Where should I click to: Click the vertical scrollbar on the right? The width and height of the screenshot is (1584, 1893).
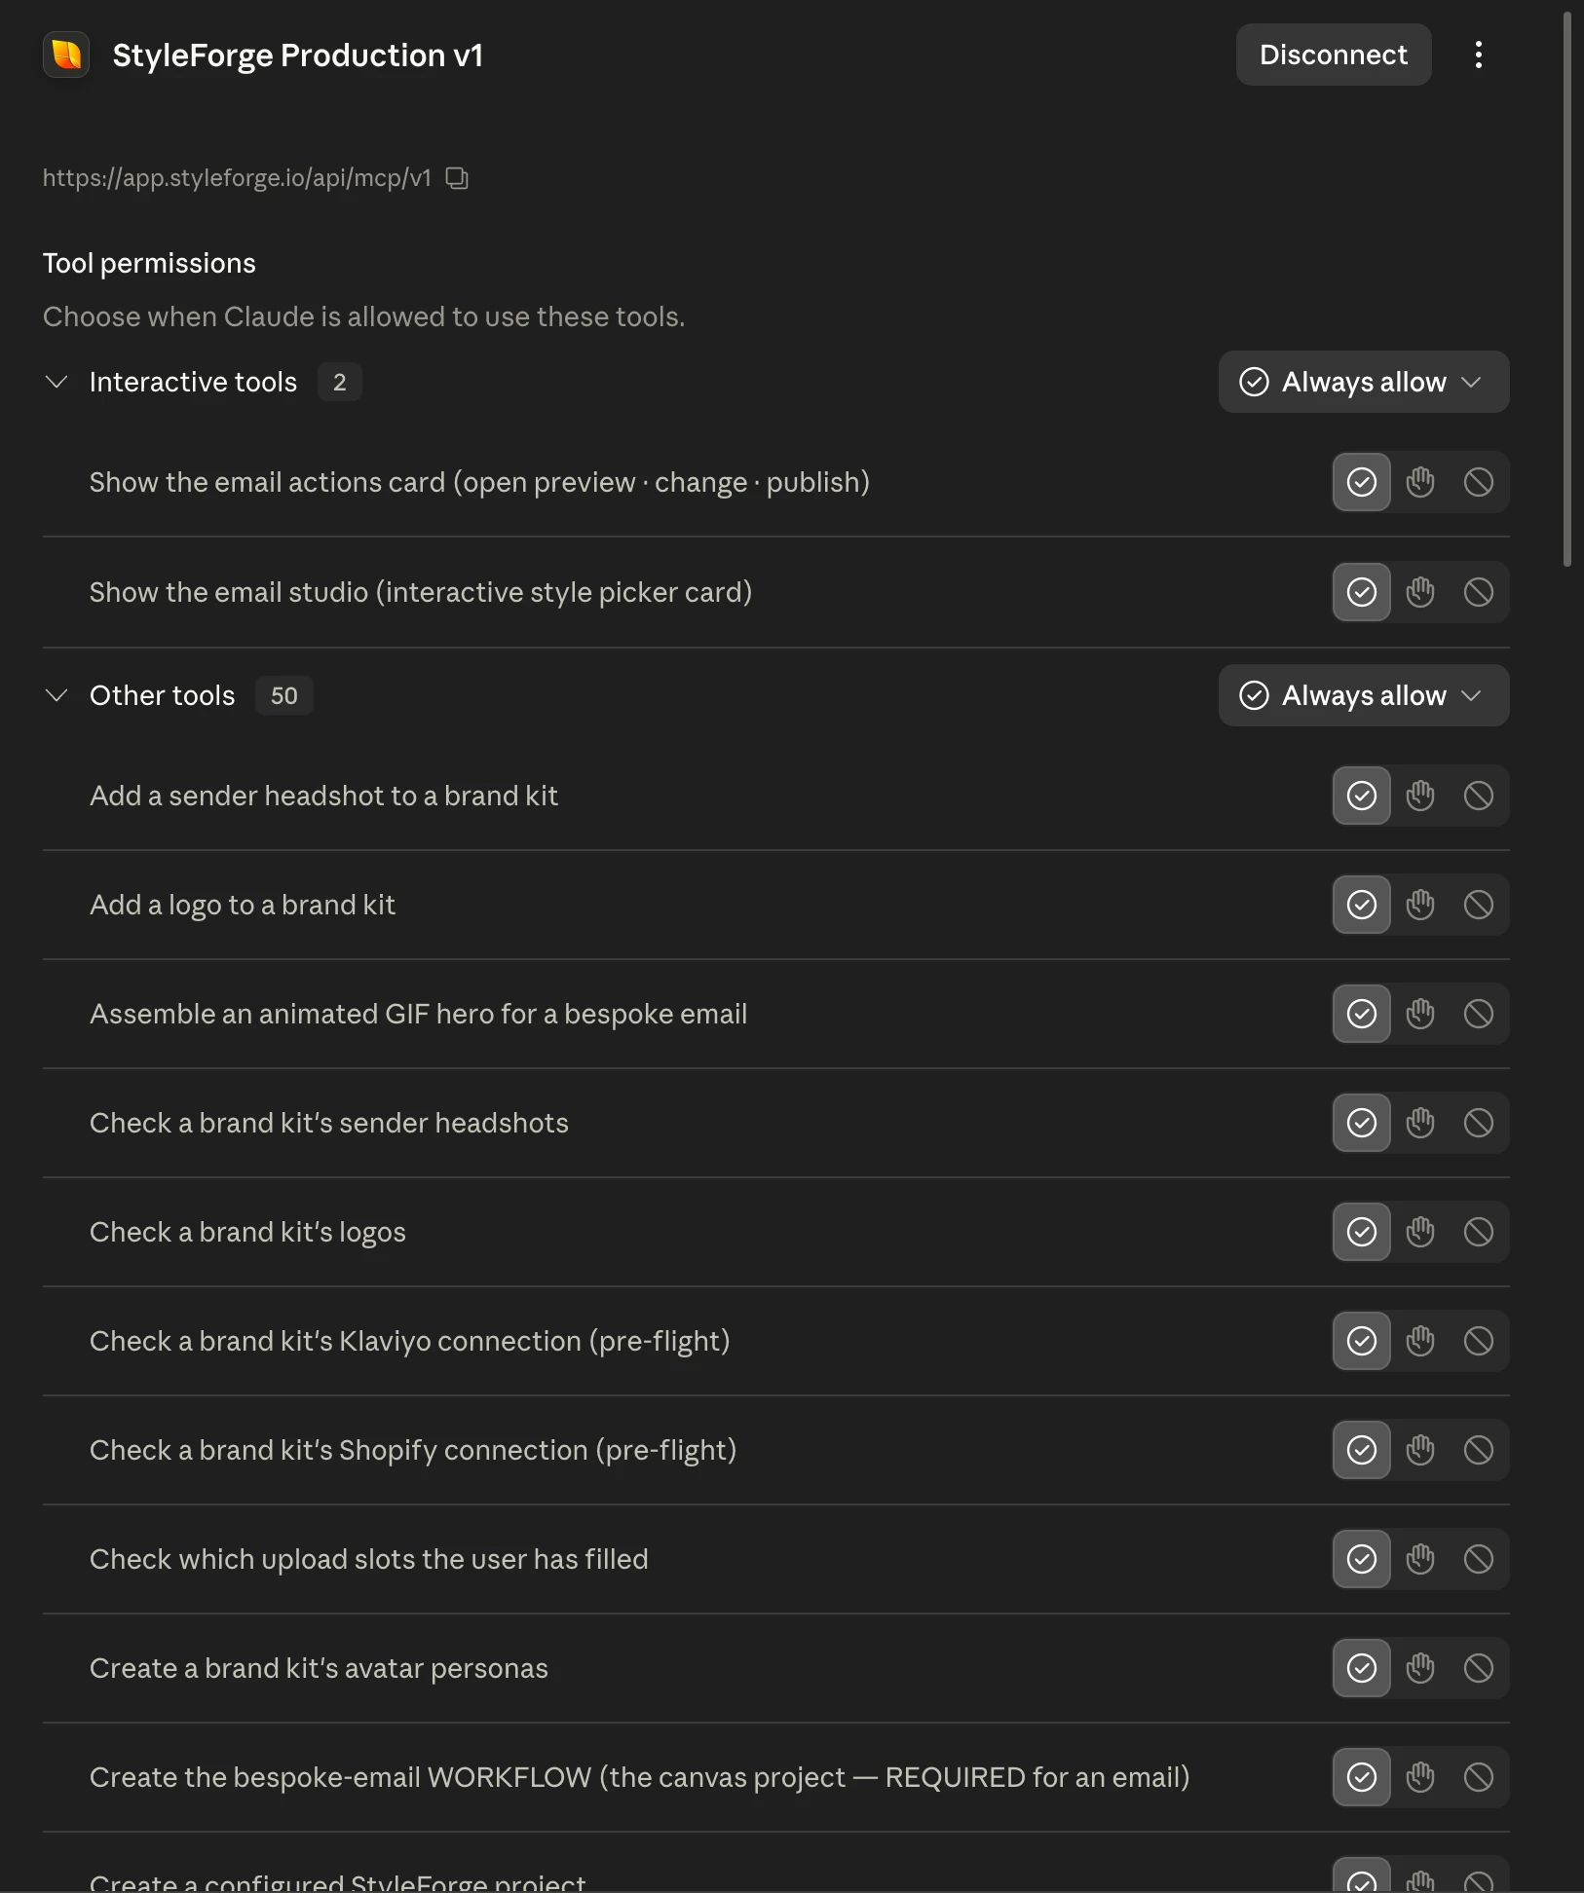(1567, 289)
